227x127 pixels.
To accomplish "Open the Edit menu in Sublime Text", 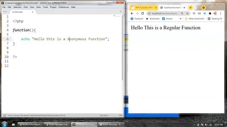I will [x=10, y=7].
